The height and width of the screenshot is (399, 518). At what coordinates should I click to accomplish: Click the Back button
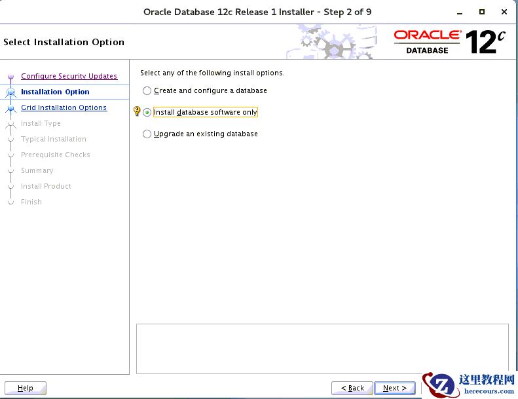(352, 388)
